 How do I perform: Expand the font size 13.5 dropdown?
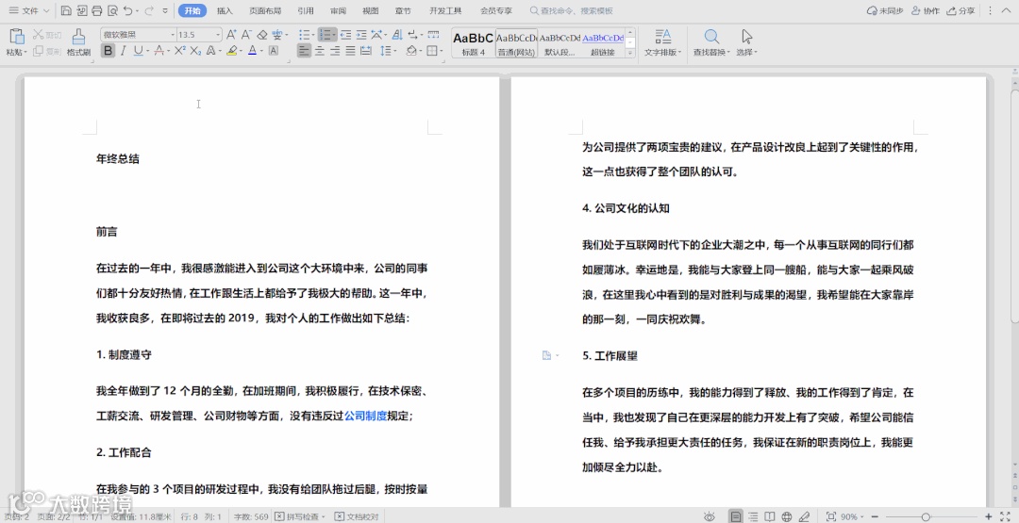click(x=218, y=34)
